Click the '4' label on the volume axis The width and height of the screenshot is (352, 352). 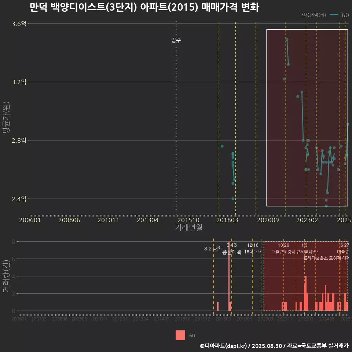pyautogui.click(x=14, y=276)
